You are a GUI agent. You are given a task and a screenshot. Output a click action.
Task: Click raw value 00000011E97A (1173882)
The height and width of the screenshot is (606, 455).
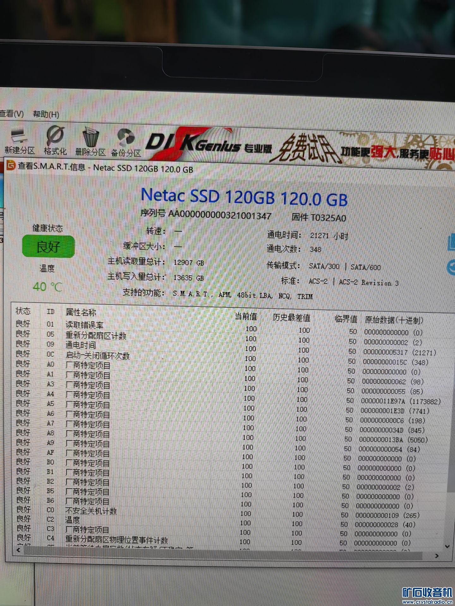pyautogui.click(x=401, y=401)
